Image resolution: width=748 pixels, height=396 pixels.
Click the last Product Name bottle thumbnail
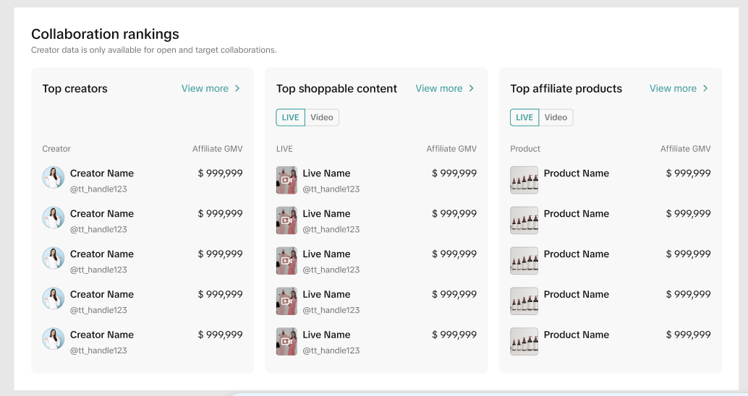tap(524, 342)
